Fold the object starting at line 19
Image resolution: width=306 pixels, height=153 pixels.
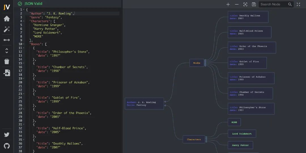pyautogui.click(x=24, y=78)
